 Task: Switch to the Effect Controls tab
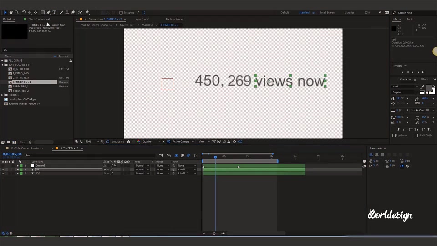[x=39, y=19]
